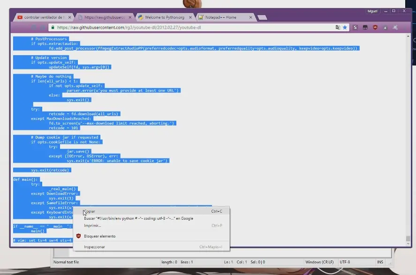416x275 pixels.
Task: Click the translate page icon in address bar
Action: coord(338,27)
